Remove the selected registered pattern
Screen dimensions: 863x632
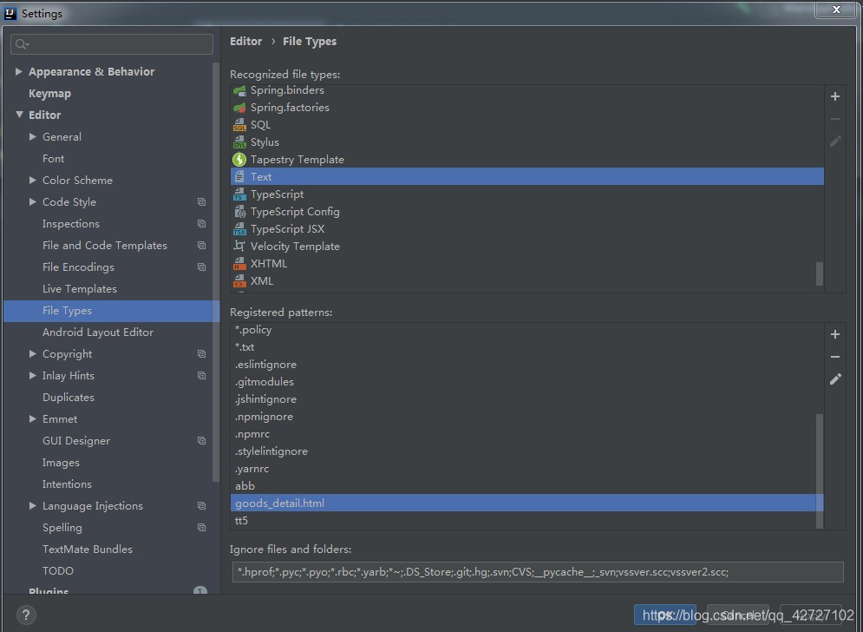click(x=835, y=357)
